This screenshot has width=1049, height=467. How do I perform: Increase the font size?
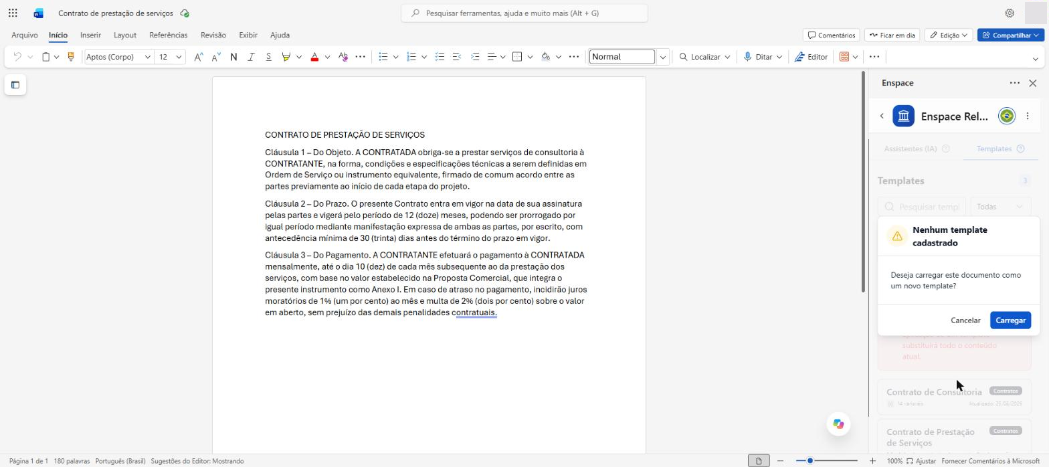pyautogui.click(x=198, y=57)
